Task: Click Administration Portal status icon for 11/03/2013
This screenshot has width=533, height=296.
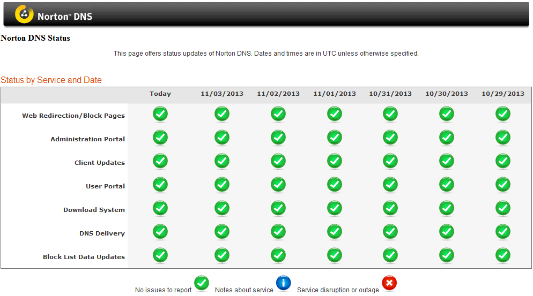Action: coord(222,138)
